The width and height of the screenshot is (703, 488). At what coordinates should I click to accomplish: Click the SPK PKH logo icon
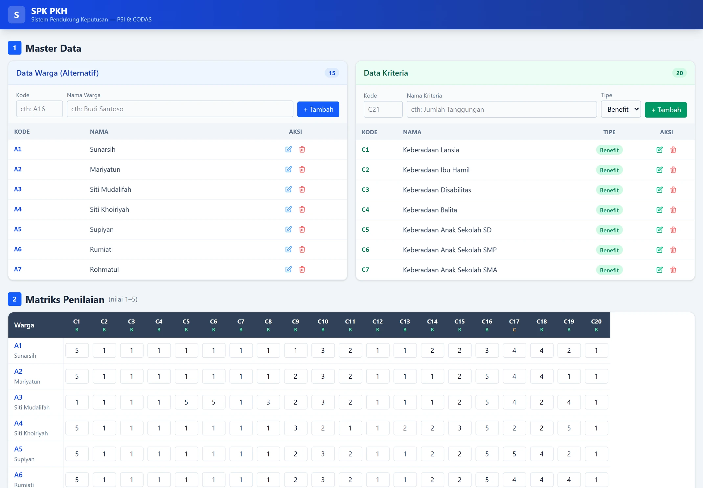(16, 15)
